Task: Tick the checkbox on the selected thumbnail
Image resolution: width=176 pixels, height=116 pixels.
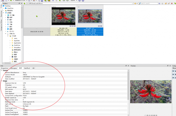Action: 79,7
